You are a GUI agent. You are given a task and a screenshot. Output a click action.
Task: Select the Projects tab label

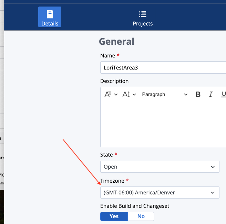[x=143, y=24]
